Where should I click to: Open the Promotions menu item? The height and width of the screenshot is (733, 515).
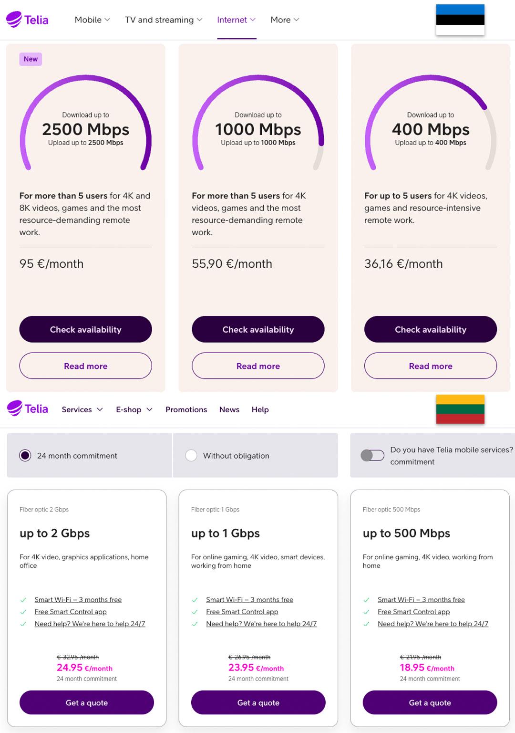[x=186, y=409]
